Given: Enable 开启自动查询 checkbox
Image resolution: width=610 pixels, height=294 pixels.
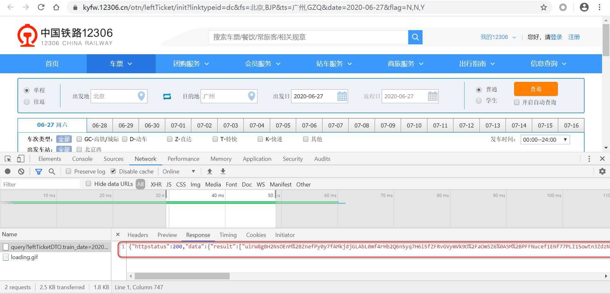Looking at the screenshot, I should pyautogui.click(x=517, y=102).
